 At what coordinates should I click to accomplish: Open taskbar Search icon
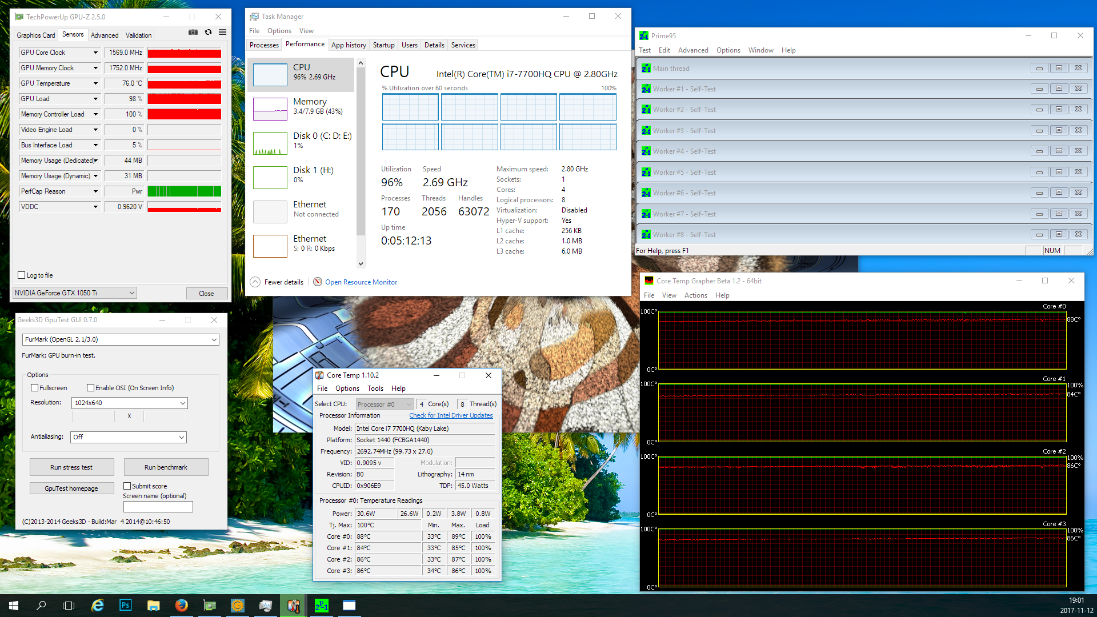[41, 606]
